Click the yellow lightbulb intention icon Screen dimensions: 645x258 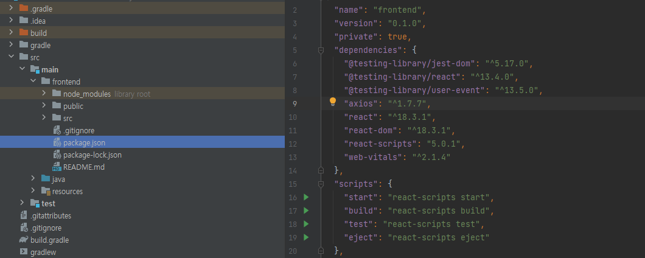click(333, 102)
